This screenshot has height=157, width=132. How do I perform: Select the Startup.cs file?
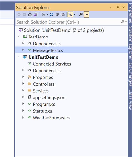tap(43, 111)
